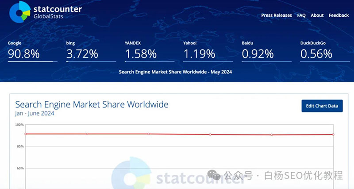The image size is (354, 189).
Task: Click the WeChat icon in the watermark
Action: pos(214,175)
